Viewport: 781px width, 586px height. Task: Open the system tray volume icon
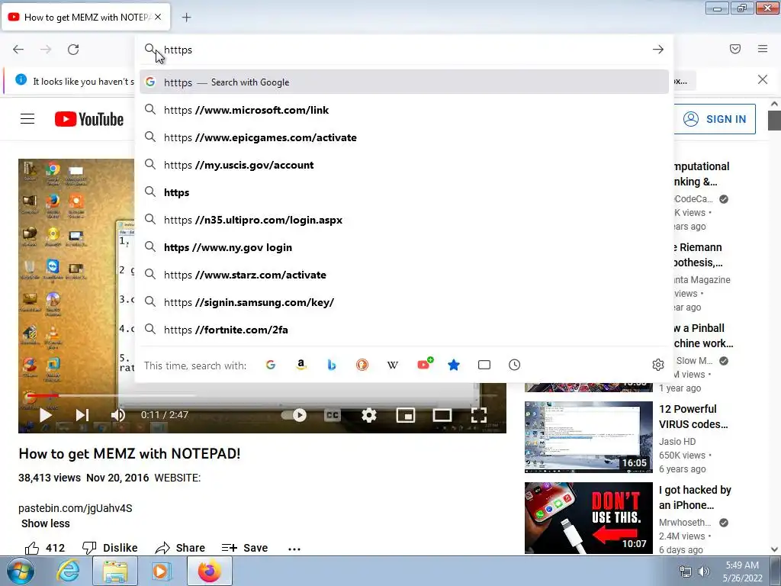click(704, 572)
